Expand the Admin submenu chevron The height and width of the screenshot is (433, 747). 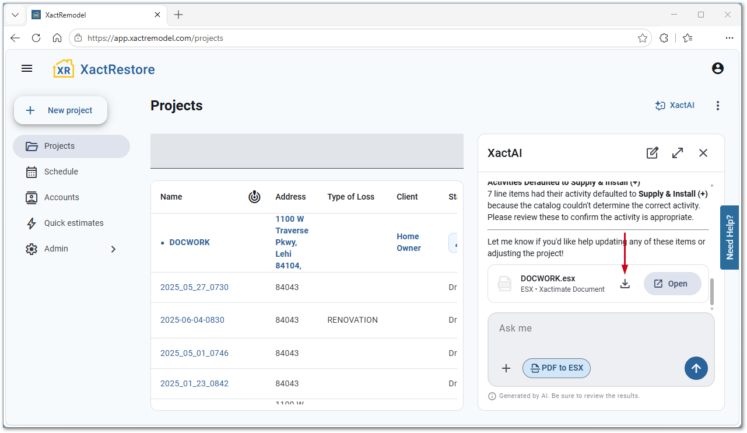pyautogui.click(x=113, y=249)
